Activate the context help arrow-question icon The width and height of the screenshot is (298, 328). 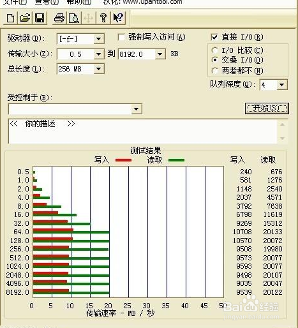point(118,18)
